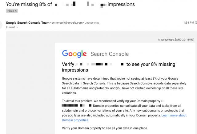The width and height of the screenshot is (197, 134).
Task: Expand recipient details arrow beside "to wmt"
Action: point(17,27)
